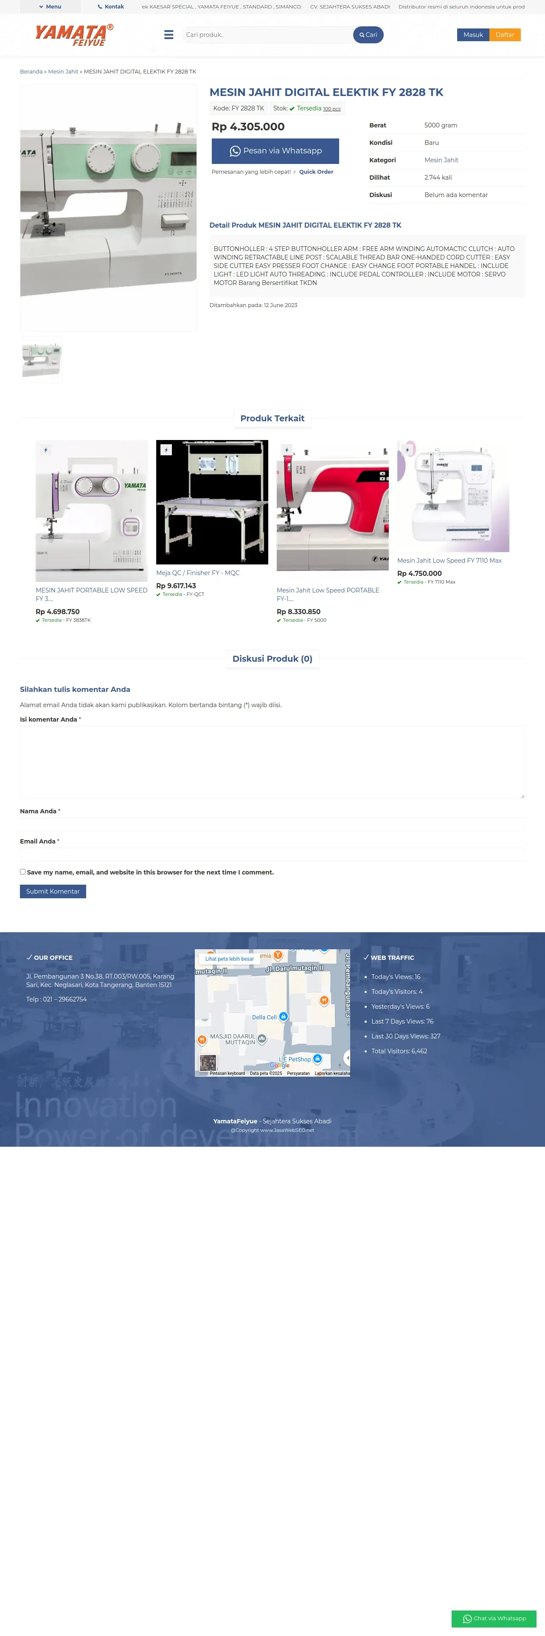This screenshot has width=545, height=1636.
Task: Go to Beranda breadcrumb
Action: 31,72
